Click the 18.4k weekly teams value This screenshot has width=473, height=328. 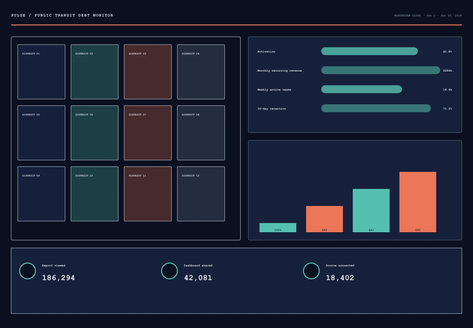click(x=447, y=90)
